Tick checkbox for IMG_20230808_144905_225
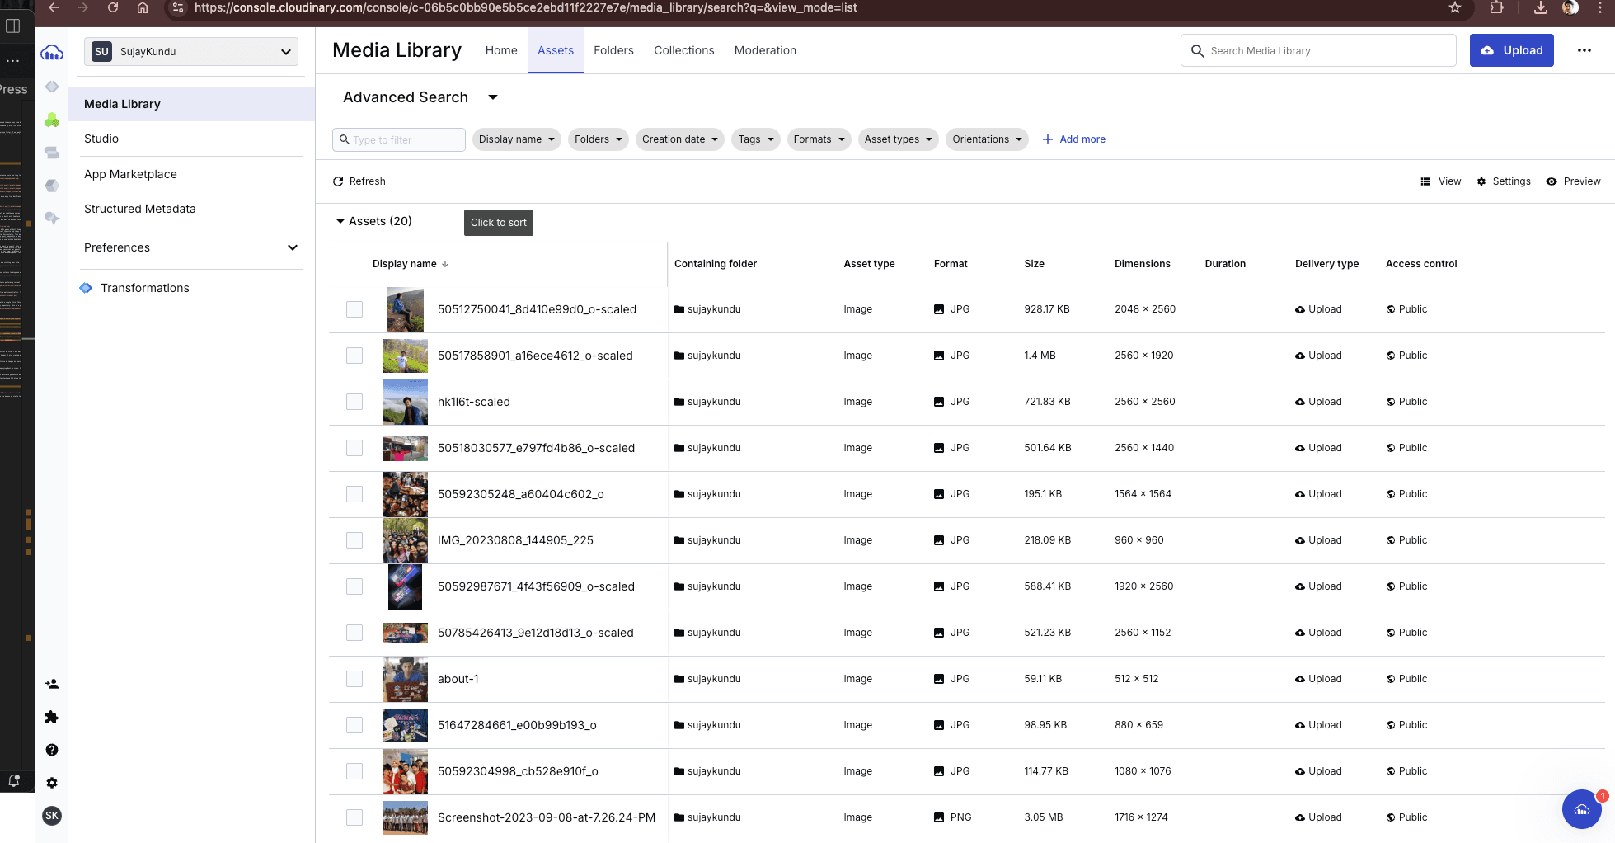This screenshot has height=843, width=1615. 354,540
